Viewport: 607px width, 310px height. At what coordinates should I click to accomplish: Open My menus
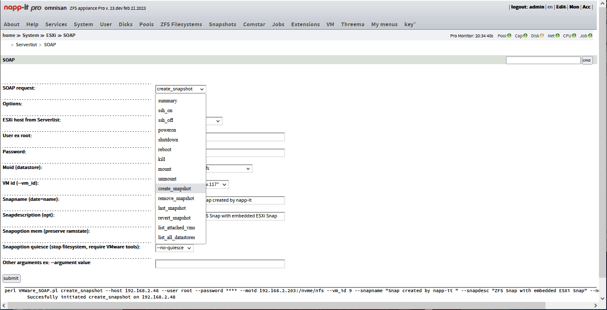[384, 24]
